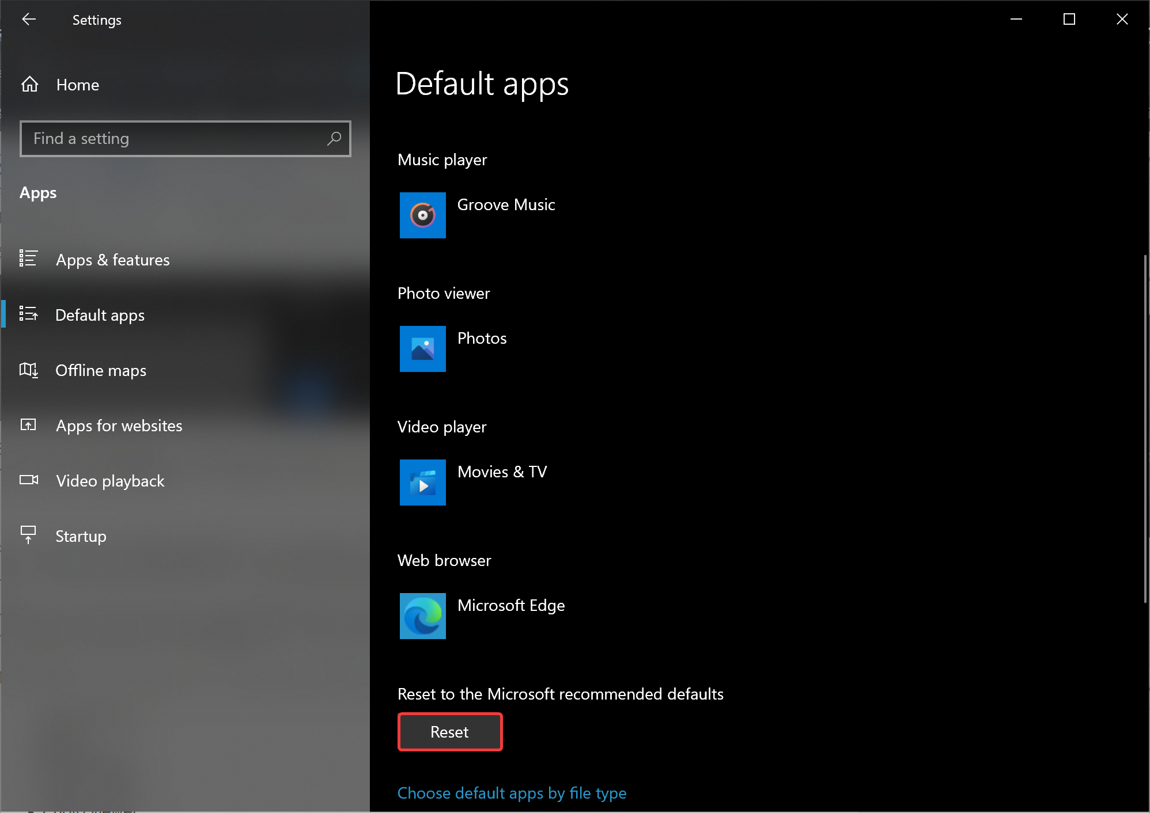Screen dimensions: 1150x813
Task: Open Startup apps settings
Action: 185,536
